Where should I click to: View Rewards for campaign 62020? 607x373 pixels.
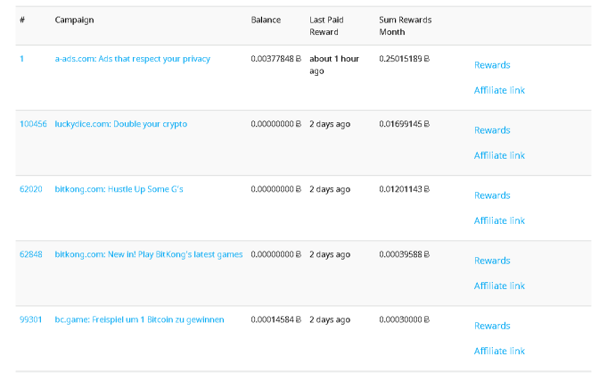pyautogui.click(x=492, y=195)
